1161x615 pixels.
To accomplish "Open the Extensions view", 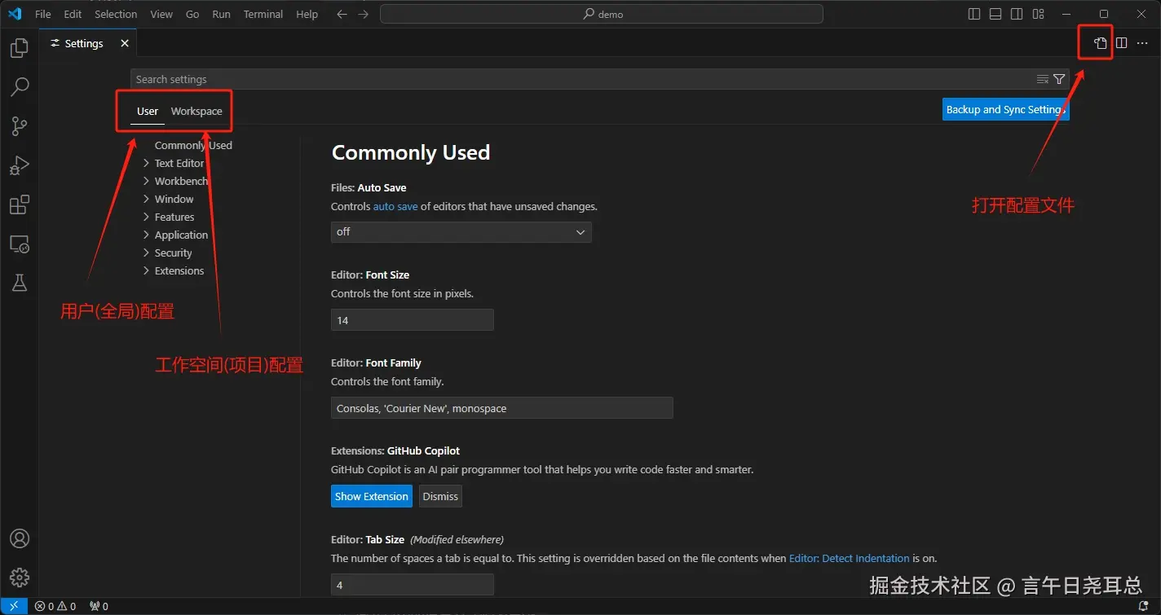I will (19, 204).
